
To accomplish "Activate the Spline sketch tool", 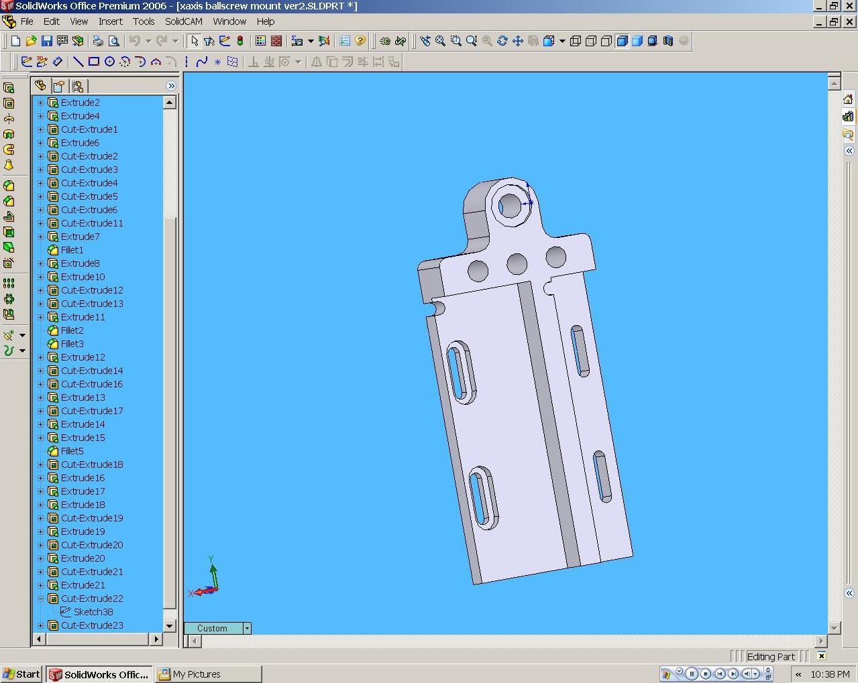I will tap(202, 62).
